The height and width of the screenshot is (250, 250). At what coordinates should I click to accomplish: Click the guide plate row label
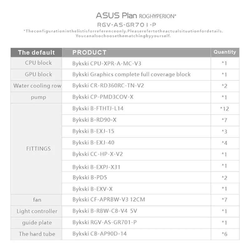coord(37,222)
